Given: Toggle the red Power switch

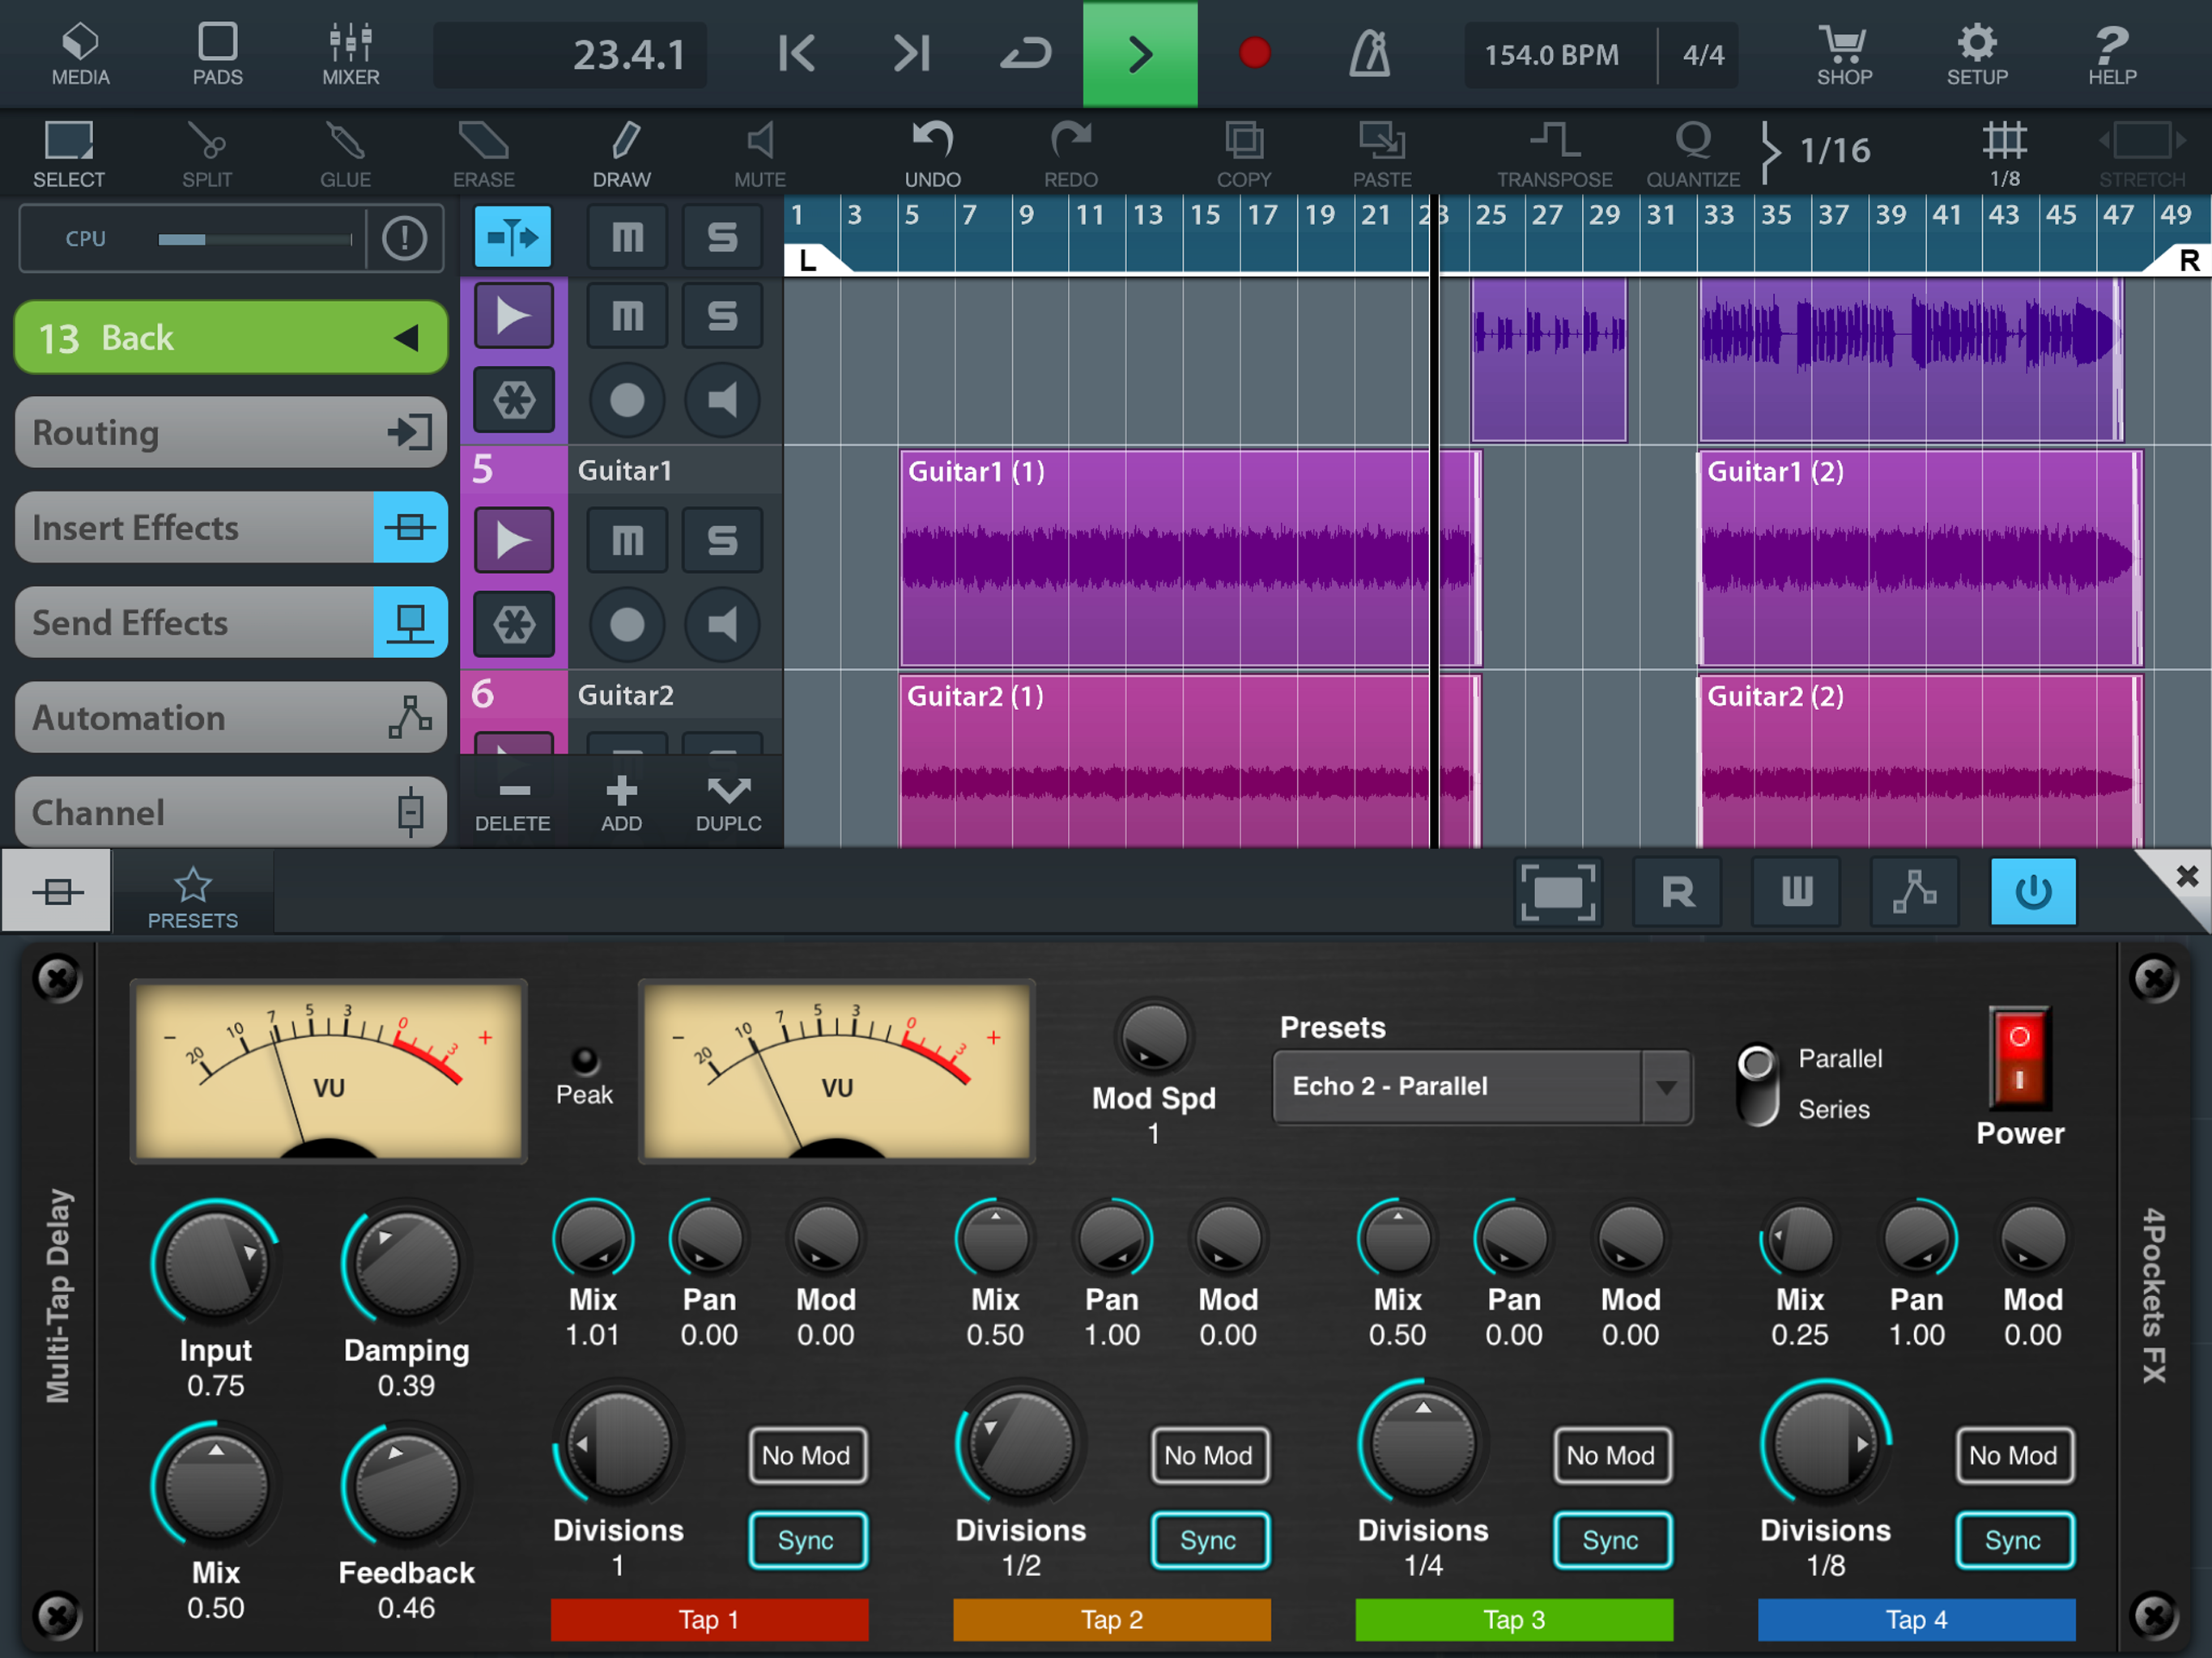Looking at the screenshot, I should click(x=2019, y=1059).
